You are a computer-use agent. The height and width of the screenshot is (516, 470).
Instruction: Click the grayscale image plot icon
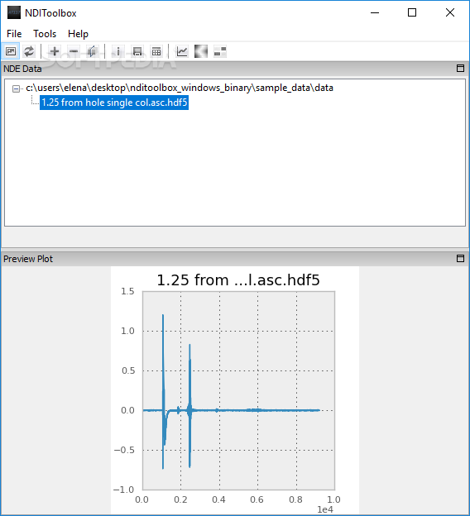pos(201,51)
